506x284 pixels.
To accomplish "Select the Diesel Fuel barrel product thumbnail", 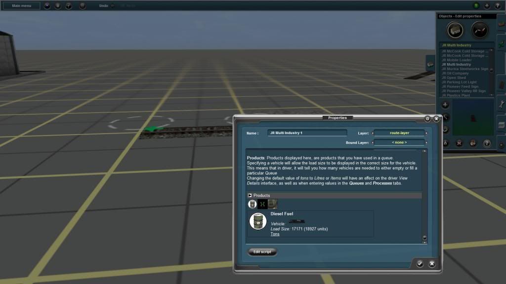I will tap(252, 204).
